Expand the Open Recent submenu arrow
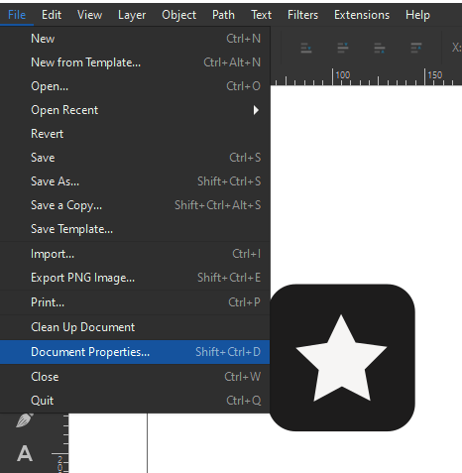 coord(256,110)
